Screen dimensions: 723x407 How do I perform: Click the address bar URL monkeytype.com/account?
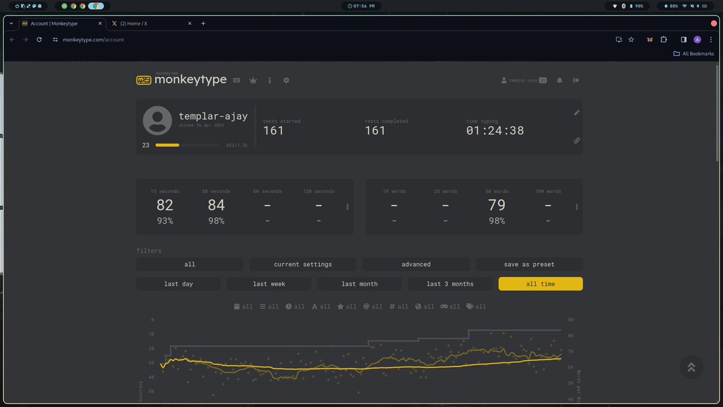click(x=93, y=39)
